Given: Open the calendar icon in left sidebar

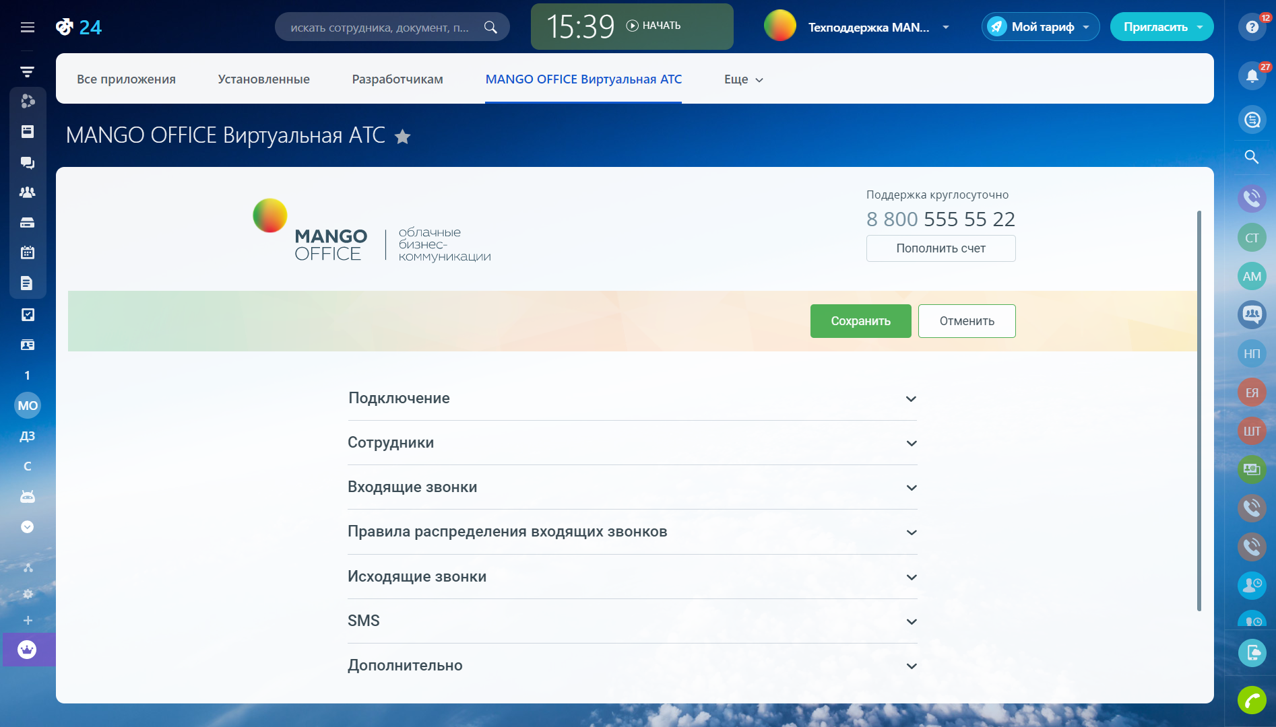Looking at the screenshot, I should pyautogui.click(x=28, y=252).
